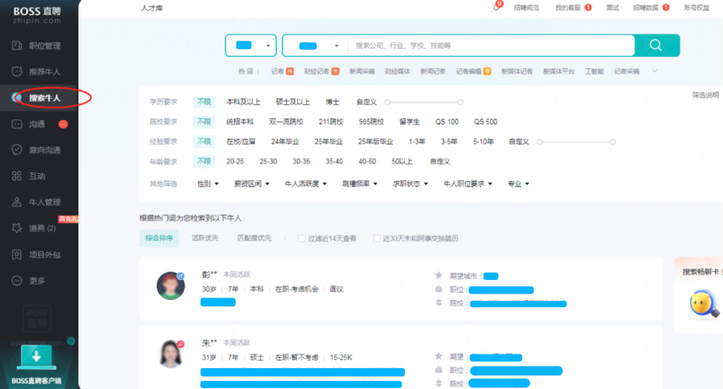This screenshot has width=723, height=389.
Task: Expand the 求职状态 dropdown
Action: coord(409,184)
